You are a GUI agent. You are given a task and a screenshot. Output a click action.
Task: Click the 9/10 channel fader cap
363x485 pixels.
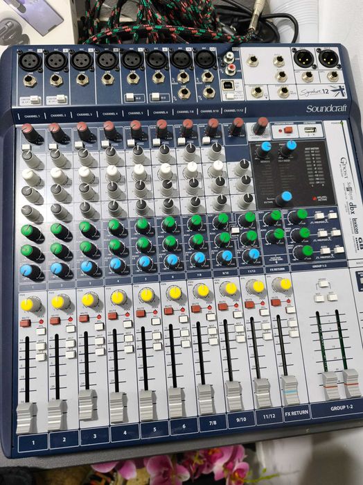[234, 396]
